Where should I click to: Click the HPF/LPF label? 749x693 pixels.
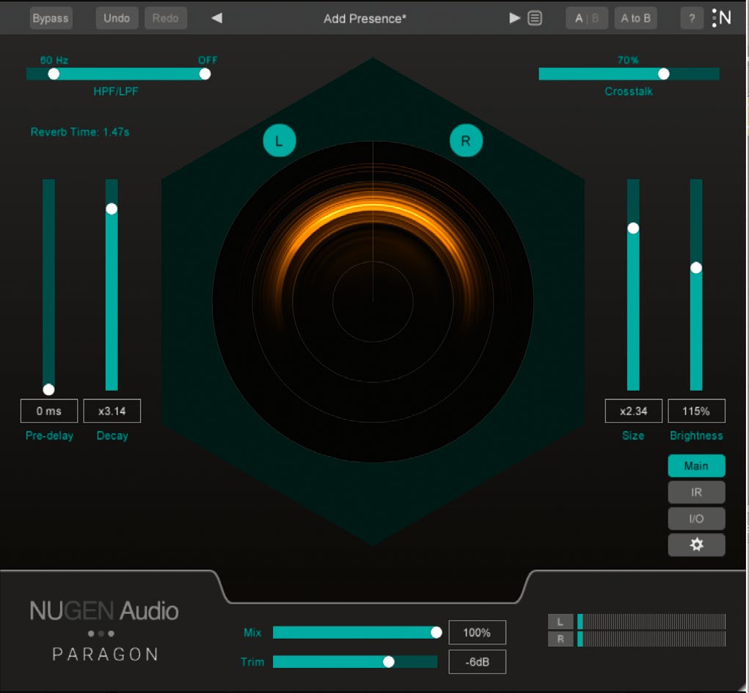(x=116, y=91)
